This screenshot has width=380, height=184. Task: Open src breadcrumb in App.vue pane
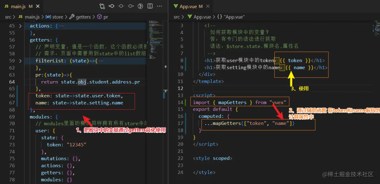tap(177, 17)
